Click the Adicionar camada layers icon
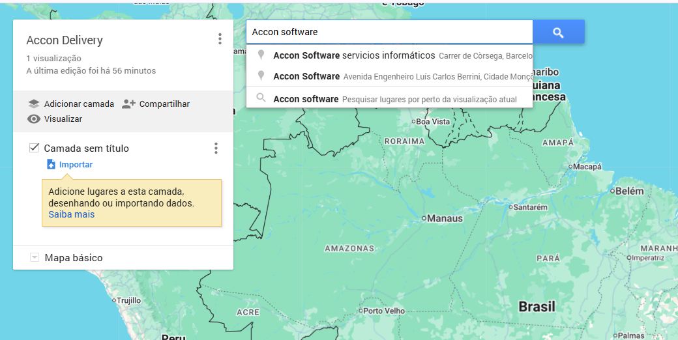The height and width of the screenshot is (340, 678). coord(34,104)
